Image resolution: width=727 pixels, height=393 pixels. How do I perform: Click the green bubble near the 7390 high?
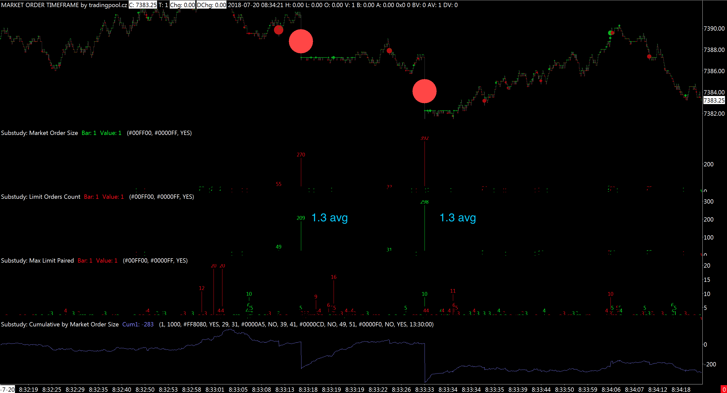click(610, 33)
